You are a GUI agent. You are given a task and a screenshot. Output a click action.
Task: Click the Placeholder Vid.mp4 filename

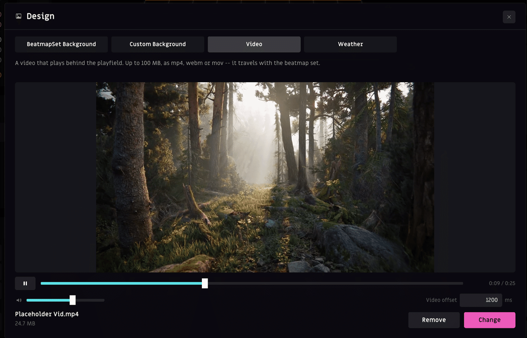(x=47, y=314)
